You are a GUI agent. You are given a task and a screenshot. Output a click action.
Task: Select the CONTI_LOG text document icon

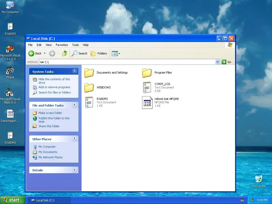[x=147, y=87]
